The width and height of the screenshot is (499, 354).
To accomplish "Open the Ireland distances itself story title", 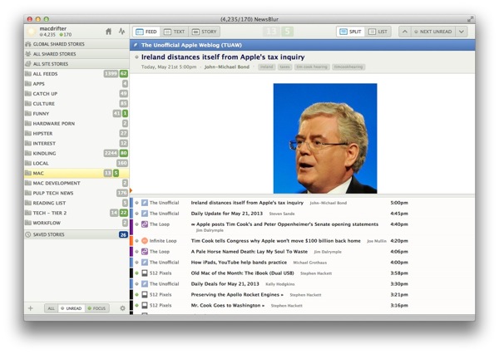I will click(223, 57).
